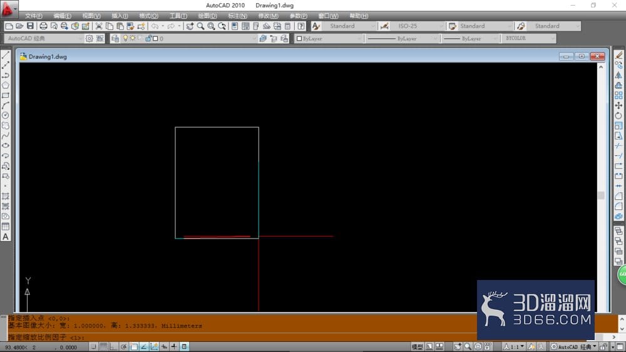Click the Undo arrow icon

155,26
